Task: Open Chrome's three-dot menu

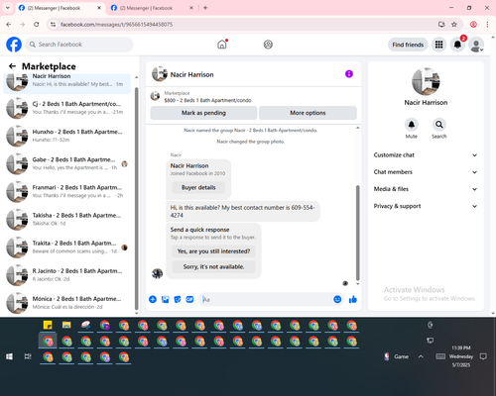Action: coord(487,25)
